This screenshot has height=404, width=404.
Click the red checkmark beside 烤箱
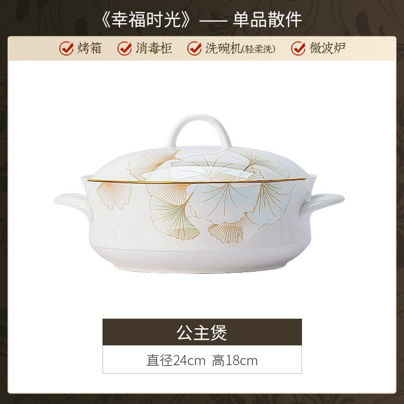coord(66,48)
